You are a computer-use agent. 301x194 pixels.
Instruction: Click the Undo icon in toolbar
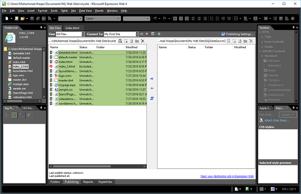155,19
